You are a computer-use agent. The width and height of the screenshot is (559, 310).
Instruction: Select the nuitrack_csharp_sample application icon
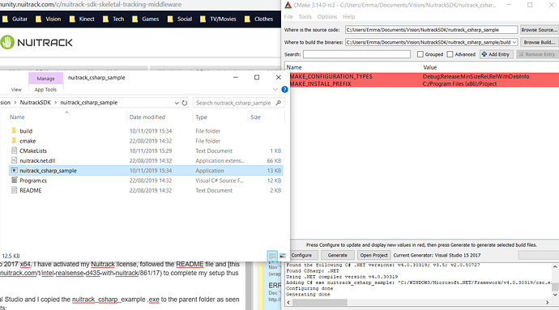14,170
